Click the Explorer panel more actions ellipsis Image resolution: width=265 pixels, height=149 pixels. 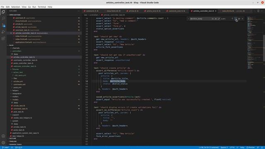coord(79,11)
